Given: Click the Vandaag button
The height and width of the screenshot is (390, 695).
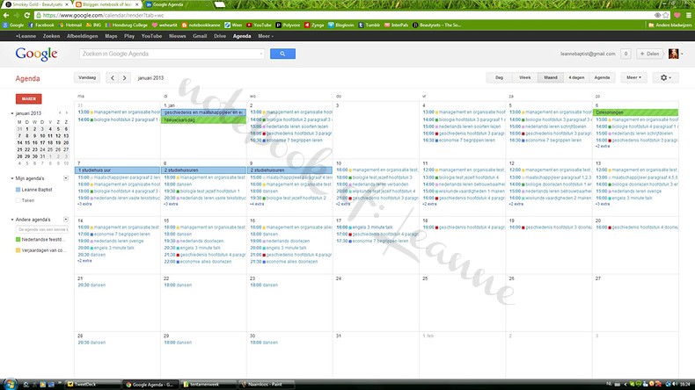Looking at the screenshot, I should click(x=87, y=78).
